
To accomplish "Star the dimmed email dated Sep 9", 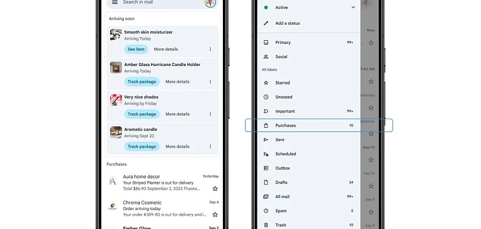I will pyautogui.click(x=371, y=212).
